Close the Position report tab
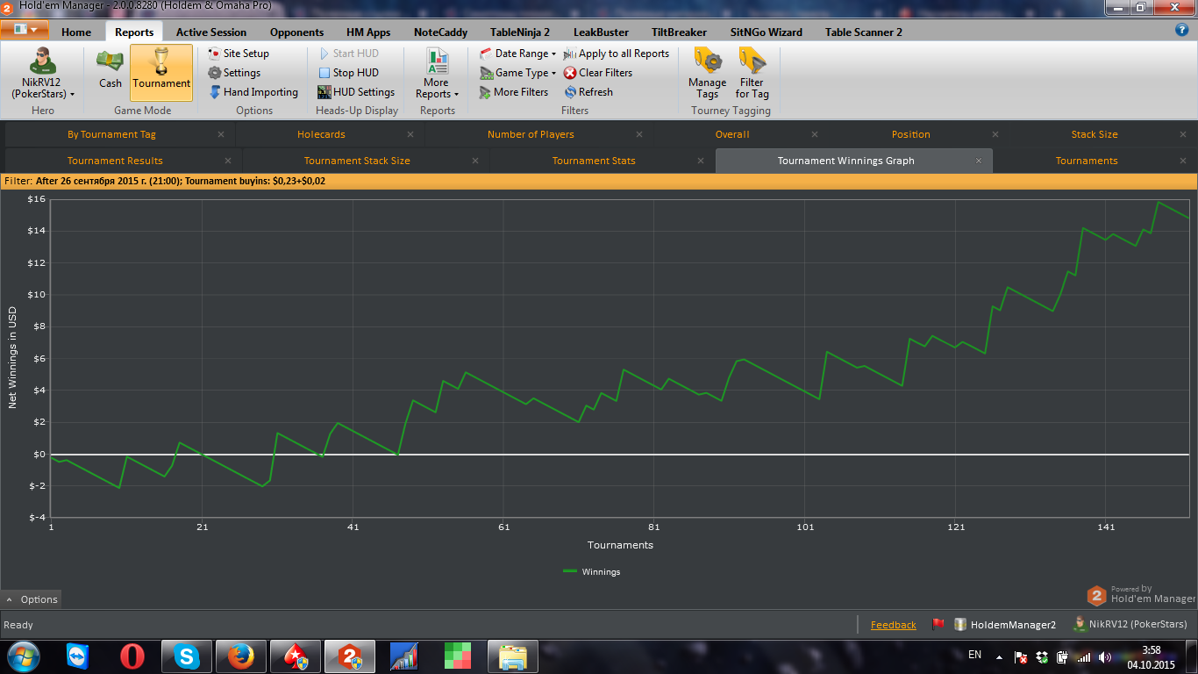The width and height of the screenshot is (1198, 674). click(x=997, y=134)
